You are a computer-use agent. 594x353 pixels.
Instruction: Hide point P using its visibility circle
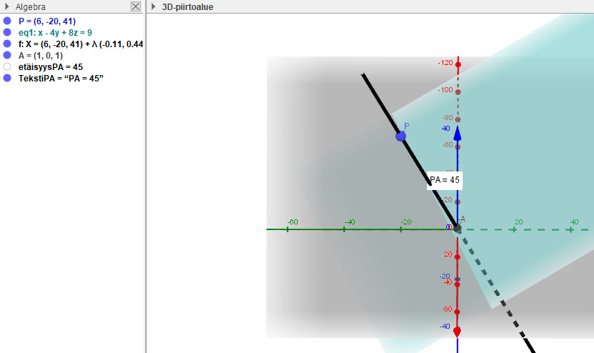(x=7, y=21)
